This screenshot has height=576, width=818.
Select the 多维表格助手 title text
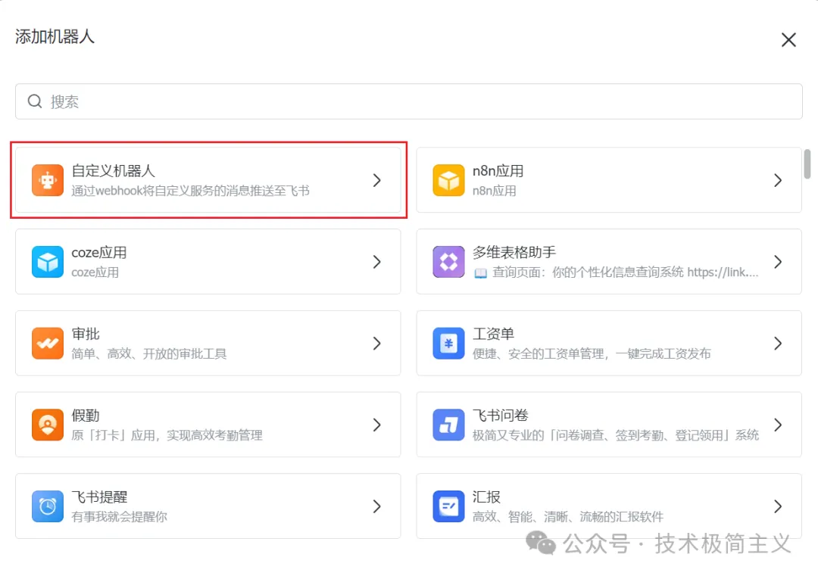[x=514, y=252]
